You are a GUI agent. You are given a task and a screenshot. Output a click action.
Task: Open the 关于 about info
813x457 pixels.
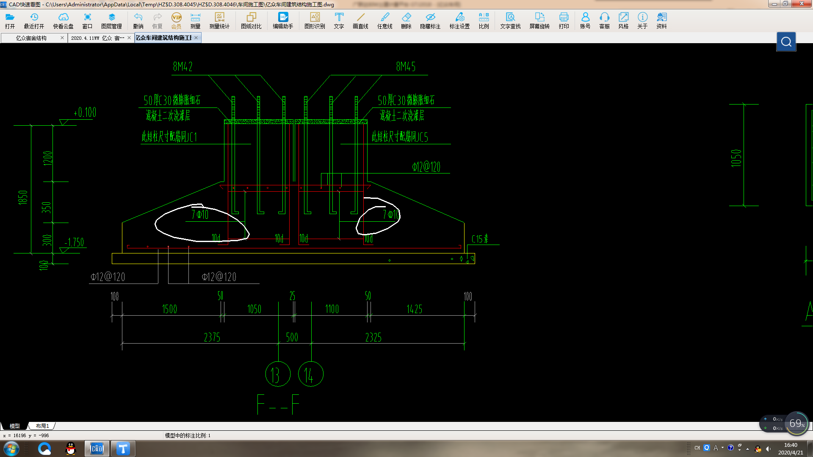point(642,20)
